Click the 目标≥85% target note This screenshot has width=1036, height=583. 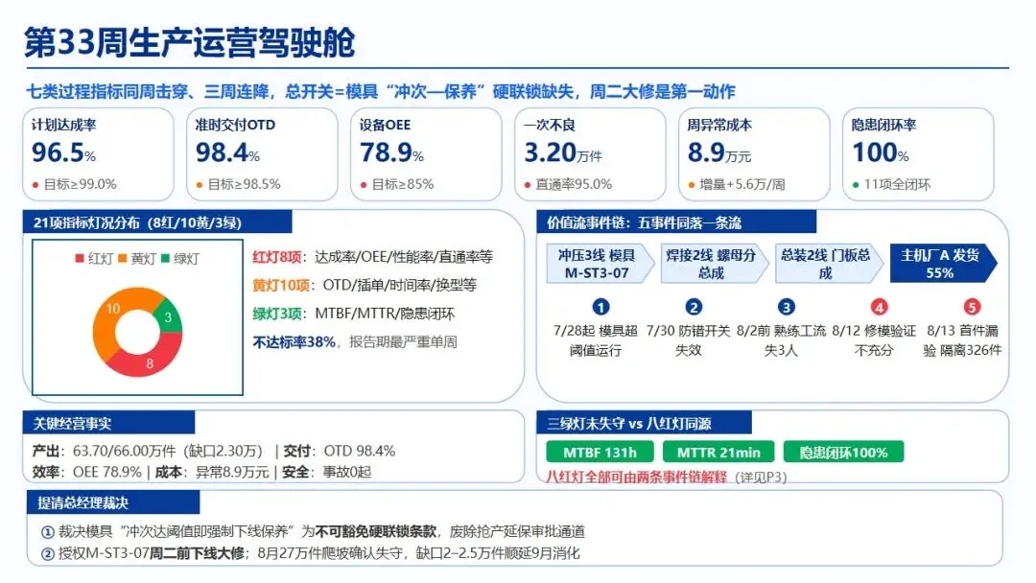tap(402, 184)
